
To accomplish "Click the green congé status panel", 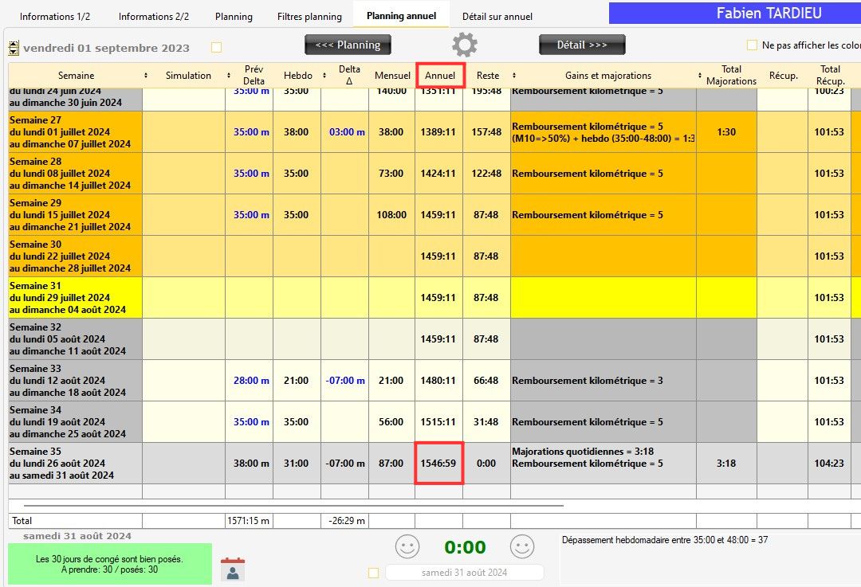I will point(110,564).
